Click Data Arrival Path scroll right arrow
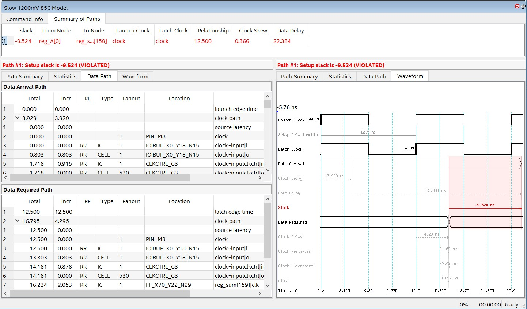 (x=260, y=178)
